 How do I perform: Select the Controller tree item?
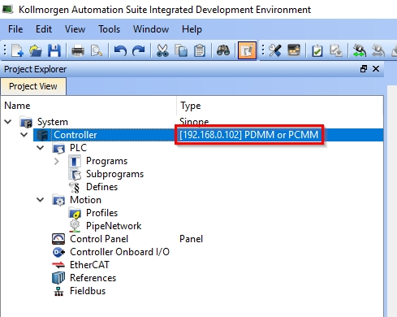coord(76,135)
